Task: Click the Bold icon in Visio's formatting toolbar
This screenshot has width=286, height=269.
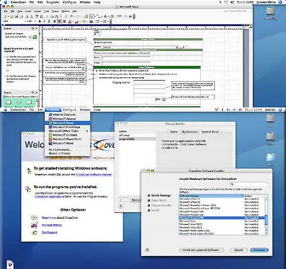Action: [x=40, y=22]
